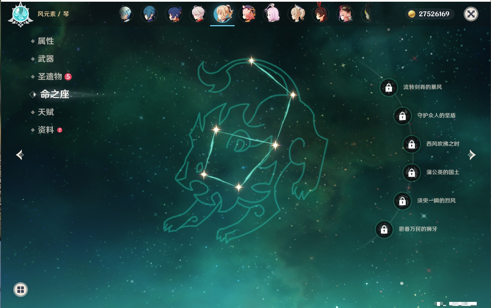This screenshot has width=491, height=308.
Task: Switch to the 圣遗物 artifacts menu
Action: [x=50, y=77]
